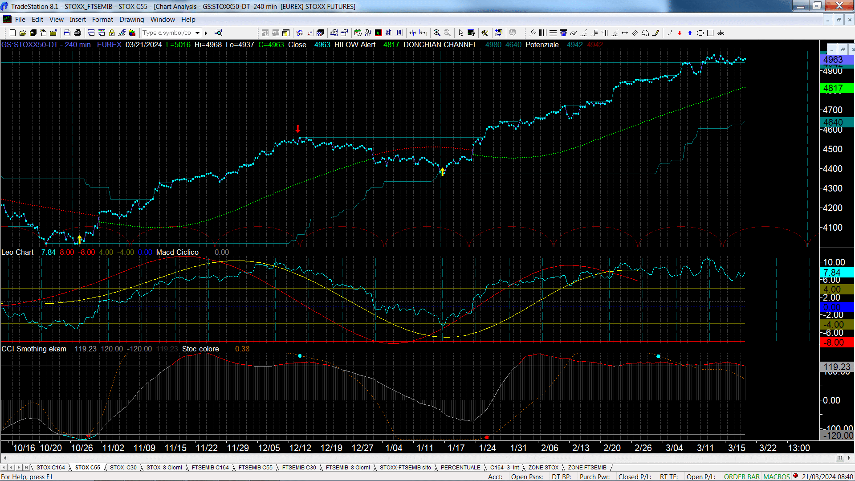Select the pencil trendline tool
Screen dimensions: 855x481
click(x=655, y=33)
